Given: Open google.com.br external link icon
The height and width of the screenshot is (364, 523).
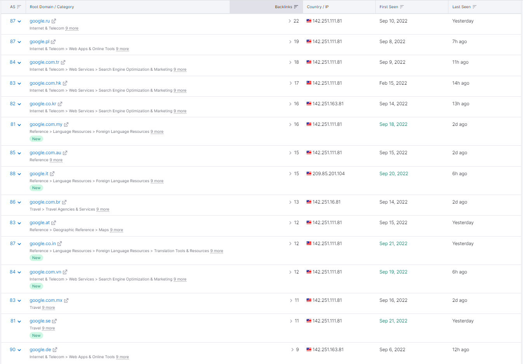Looking at the screenshot, I should [x=64, y=202].
